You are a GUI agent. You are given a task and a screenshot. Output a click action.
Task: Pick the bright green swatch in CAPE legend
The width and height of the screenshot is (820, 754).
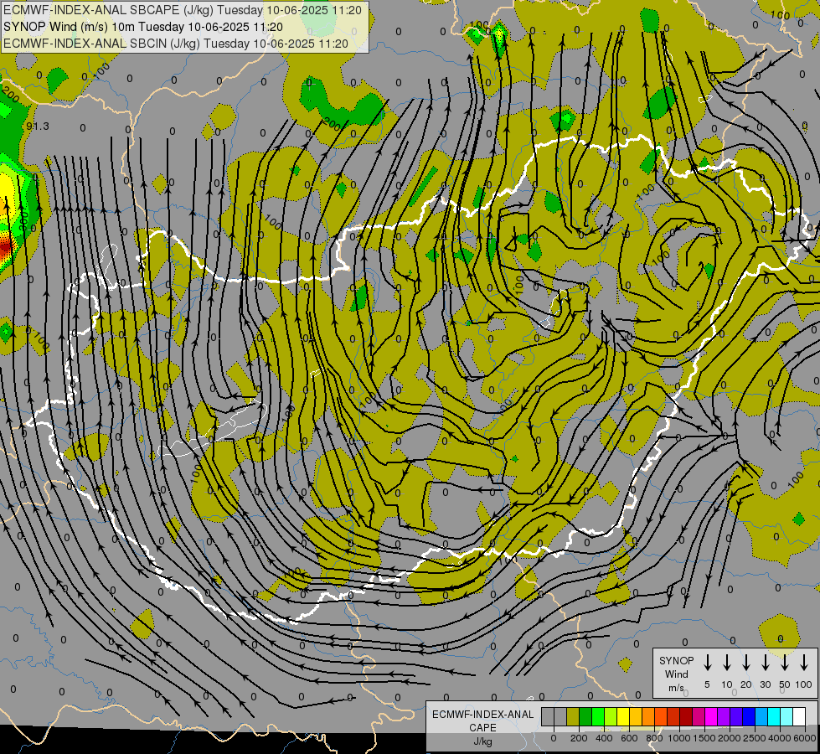[598, 717]
